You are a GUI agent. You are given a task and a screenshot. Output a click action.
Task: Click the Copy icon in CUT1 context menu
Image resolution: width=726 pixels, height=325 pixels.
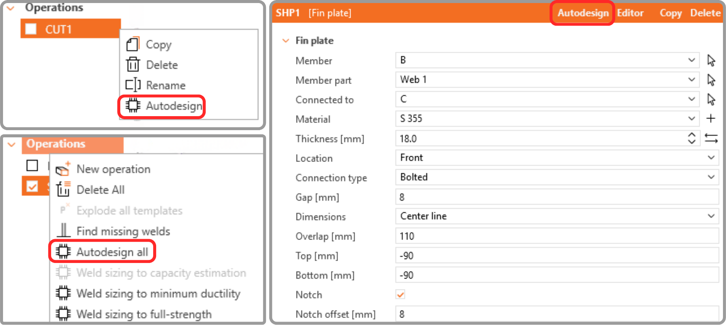(x=133, y=44)
